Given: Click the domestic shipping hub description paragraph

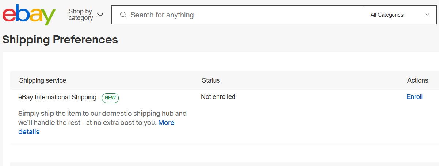Looking at the screenshot, I should [x=102, y=122].
